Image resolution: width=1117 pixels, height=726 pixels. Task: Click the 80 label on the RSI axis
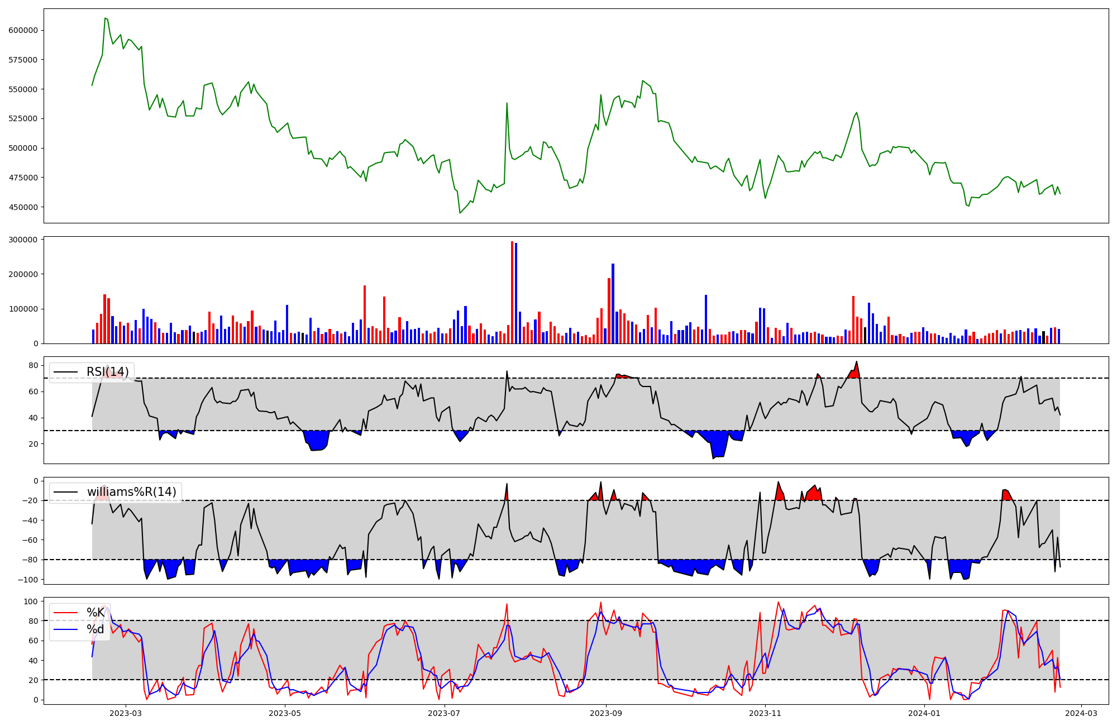tap(34, 365)
